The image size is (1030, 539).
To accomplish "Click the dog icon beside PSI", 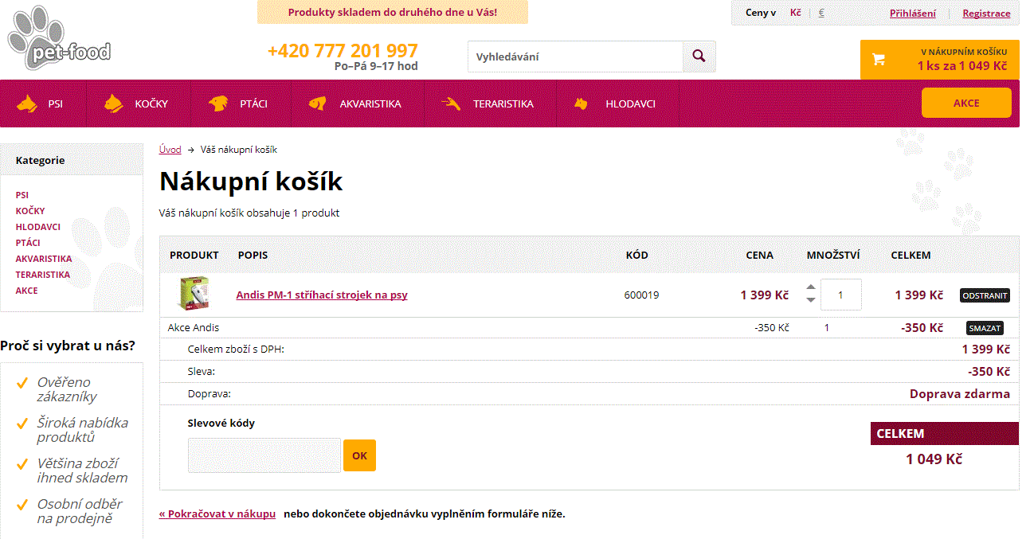I will [x=27, y=104].
